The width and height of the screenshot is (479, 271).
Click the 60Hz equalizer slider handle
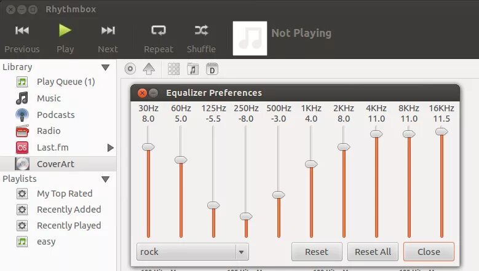point(181,160)
